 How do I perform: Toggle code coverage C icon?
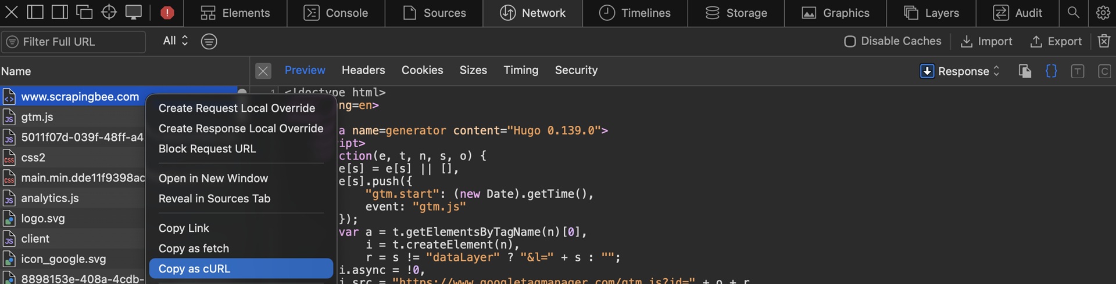coord(1104,71)
